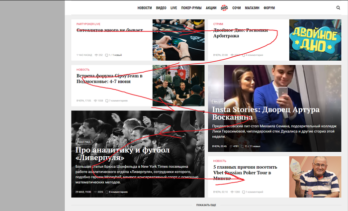Click comments icon on Liverpool article
Image resolution: width=348 pixels, height=211 pixels.
(x=106, y=192)
